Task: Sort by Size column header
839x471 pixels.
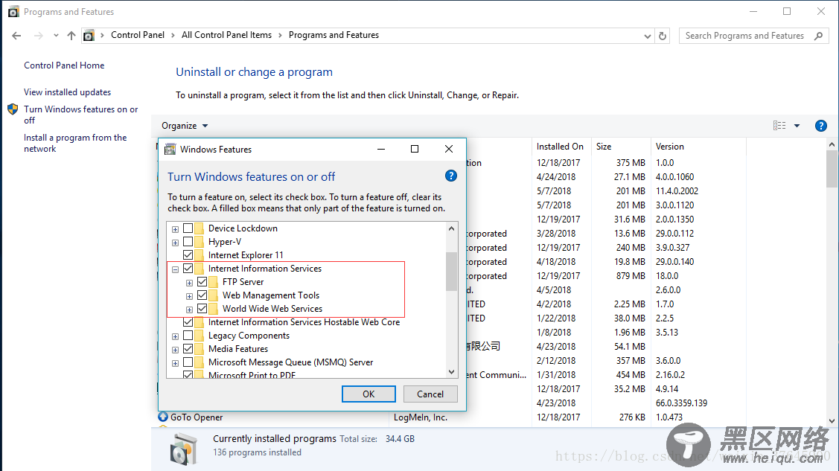Action: [621, 147]
